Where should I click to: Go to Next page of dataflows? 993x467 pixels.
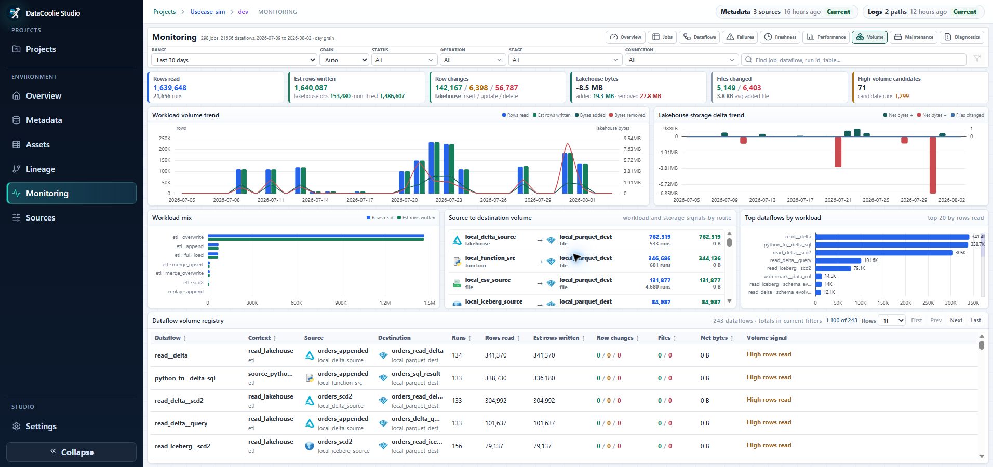click(x=956, y=321)
